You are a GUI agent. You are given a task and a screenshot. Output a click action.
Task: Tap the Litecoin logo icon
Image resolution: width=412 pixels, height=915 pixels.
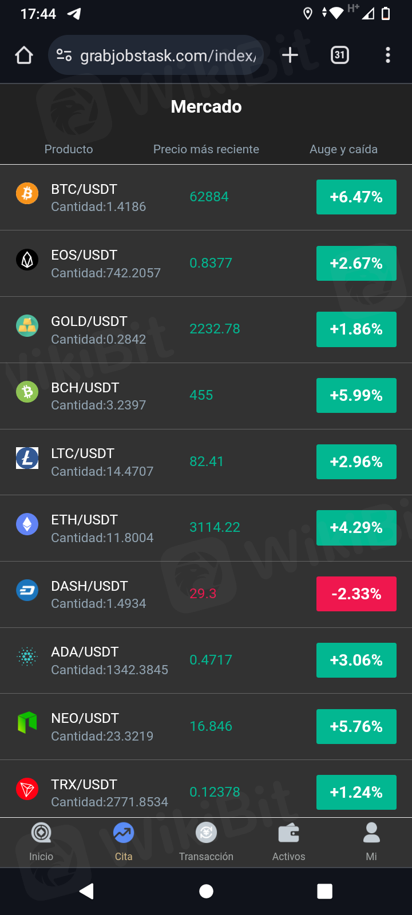(27, 458)
